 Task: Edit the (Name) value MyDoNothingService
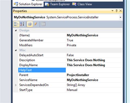coord(94,35)
